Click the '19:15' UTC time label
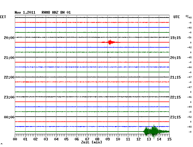Screen dimensions: 193x147 (x=175, y=38)
